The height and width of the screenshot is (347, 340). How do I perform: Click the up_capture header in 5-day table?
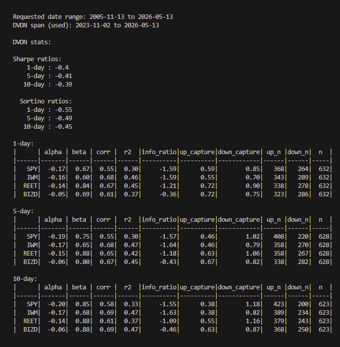tap(197, 220)
